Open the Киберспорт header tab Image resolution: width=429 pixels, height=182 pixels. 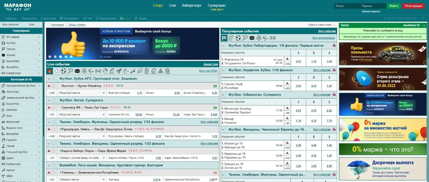coord(192,6)
